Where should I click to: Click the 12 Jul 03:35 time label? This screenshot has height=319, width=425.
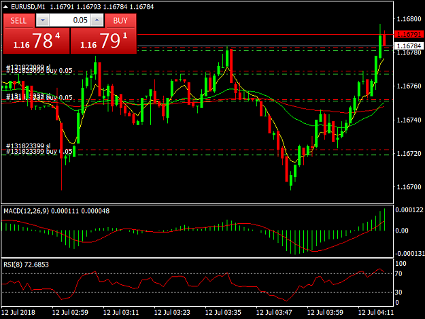tap(223, 312)
